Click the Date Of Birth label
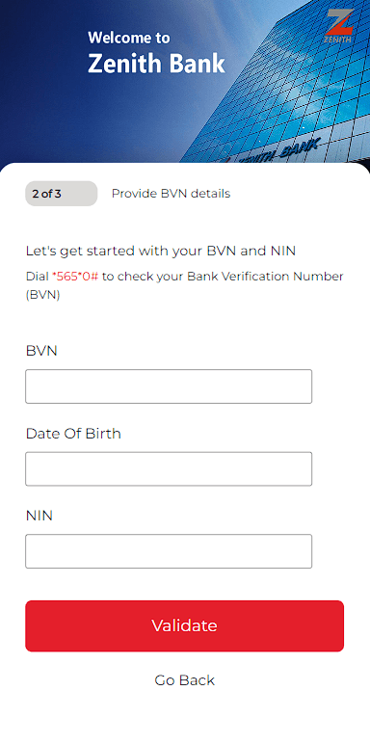370x744 pixels. [73, 434]
